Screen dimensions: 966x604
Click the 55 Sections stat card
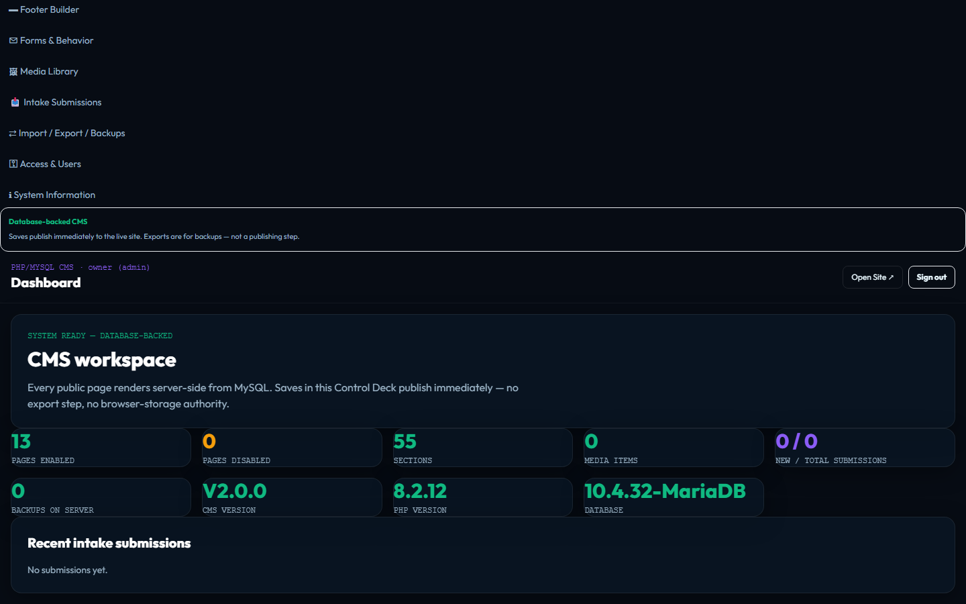pyautogui.click(x=482, y=448)
